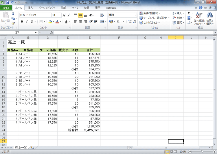Toggle Align Text Right

[86, 21]
